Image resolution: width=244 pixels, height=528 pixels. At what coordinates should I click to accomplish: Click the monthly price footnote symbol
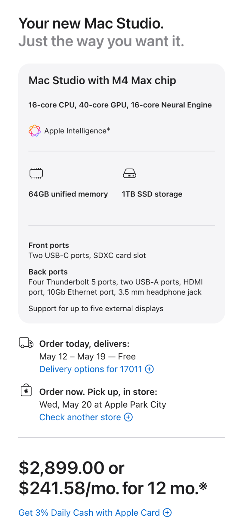(x=203, y=486)
